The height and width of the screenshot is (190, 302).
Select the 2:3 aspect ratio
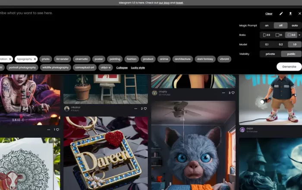(267, 35)
